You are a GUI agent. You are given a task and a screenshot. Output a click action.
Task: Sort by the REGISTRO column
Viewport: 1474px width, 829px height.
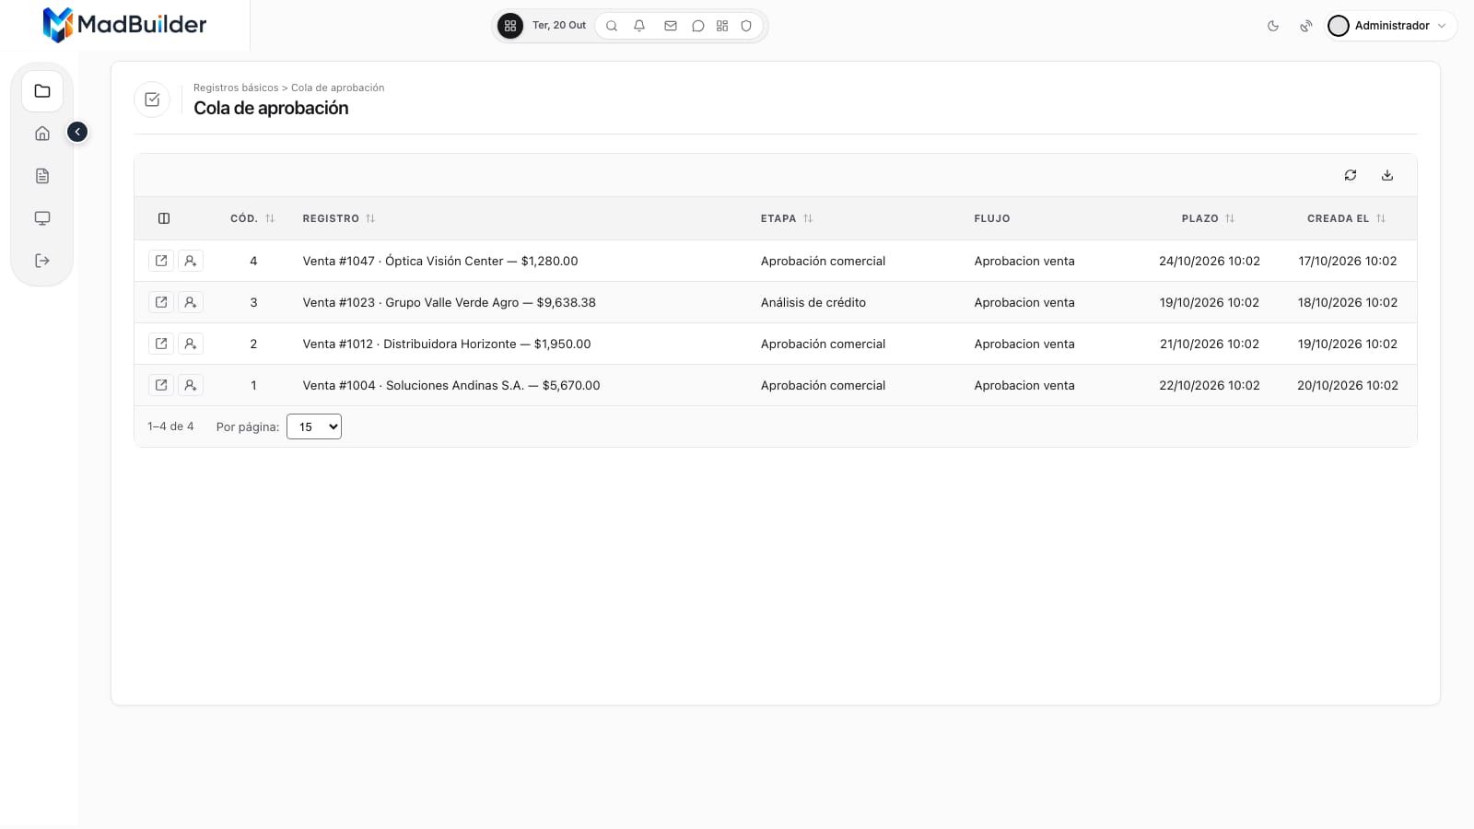coord(339,218)
